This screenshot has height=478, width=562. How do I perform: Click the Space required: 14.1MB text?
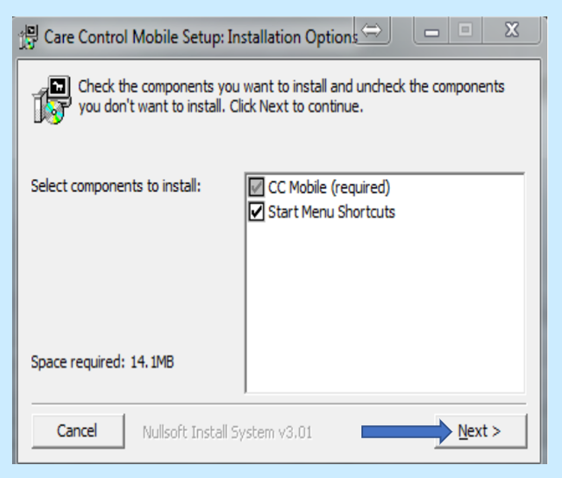(102, 362)
